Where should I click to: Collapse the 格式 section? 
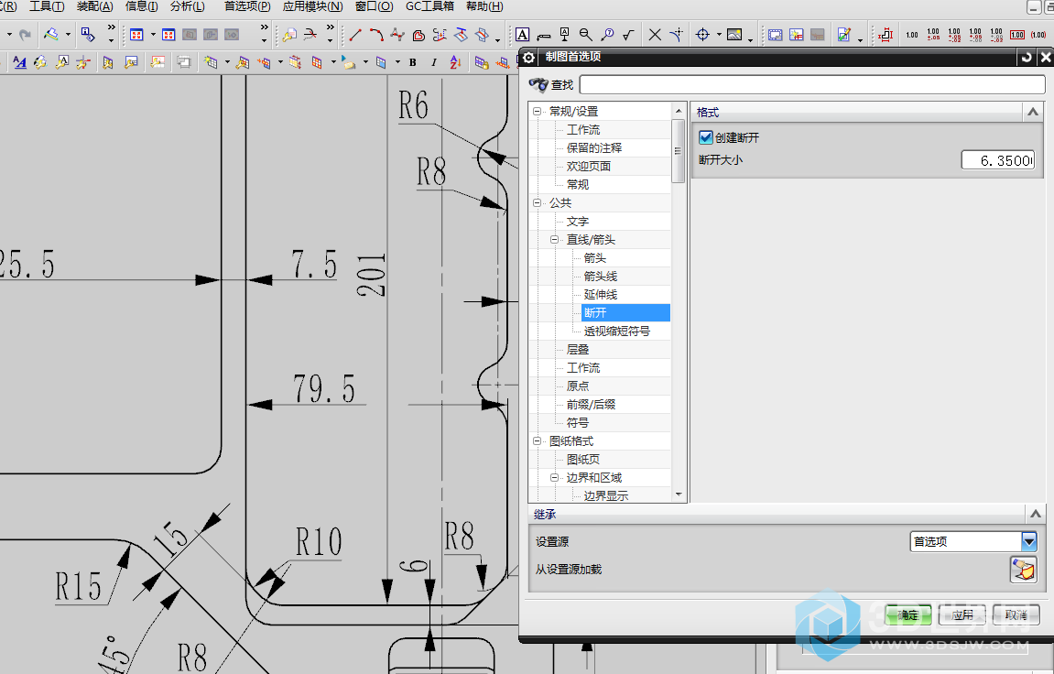[x=1033, y=113]
